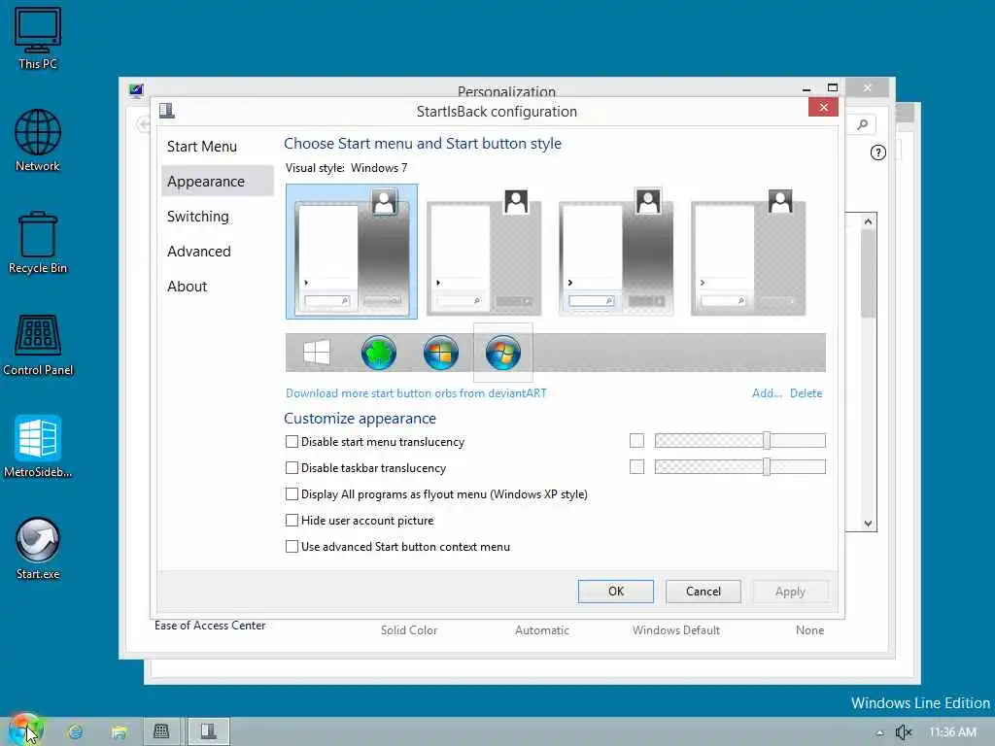
Task: Click the StartIsBack title bar icon
Action: click(167, 111)
